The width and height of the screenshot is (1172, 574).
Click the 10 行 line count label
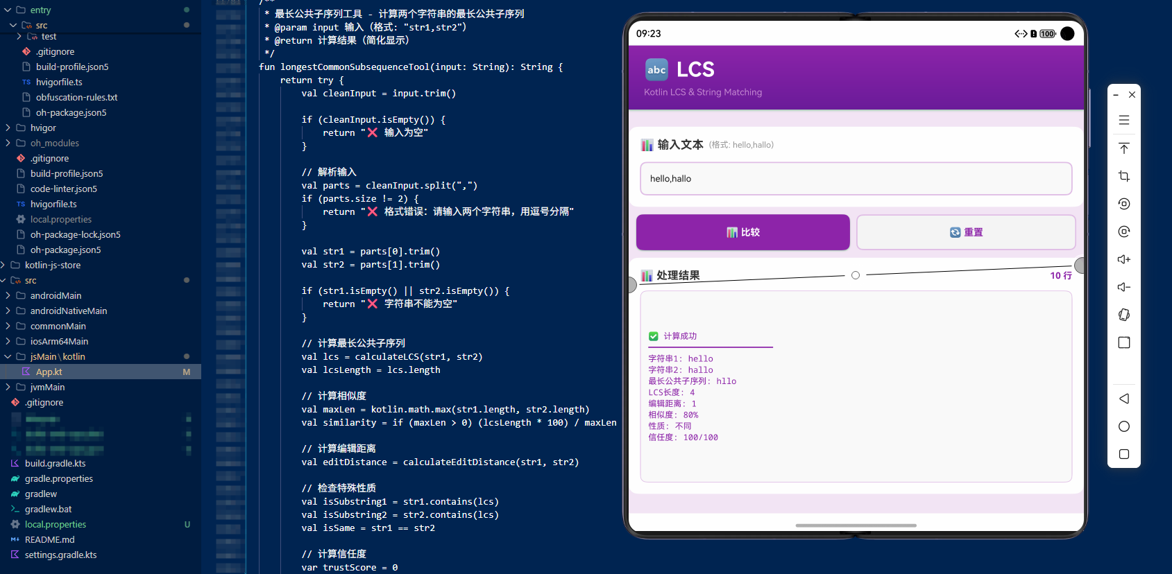point(1061,275)
